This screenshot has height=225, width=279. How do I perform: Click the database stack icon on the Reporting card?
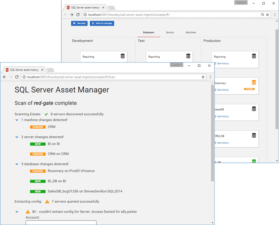[254, 56]
